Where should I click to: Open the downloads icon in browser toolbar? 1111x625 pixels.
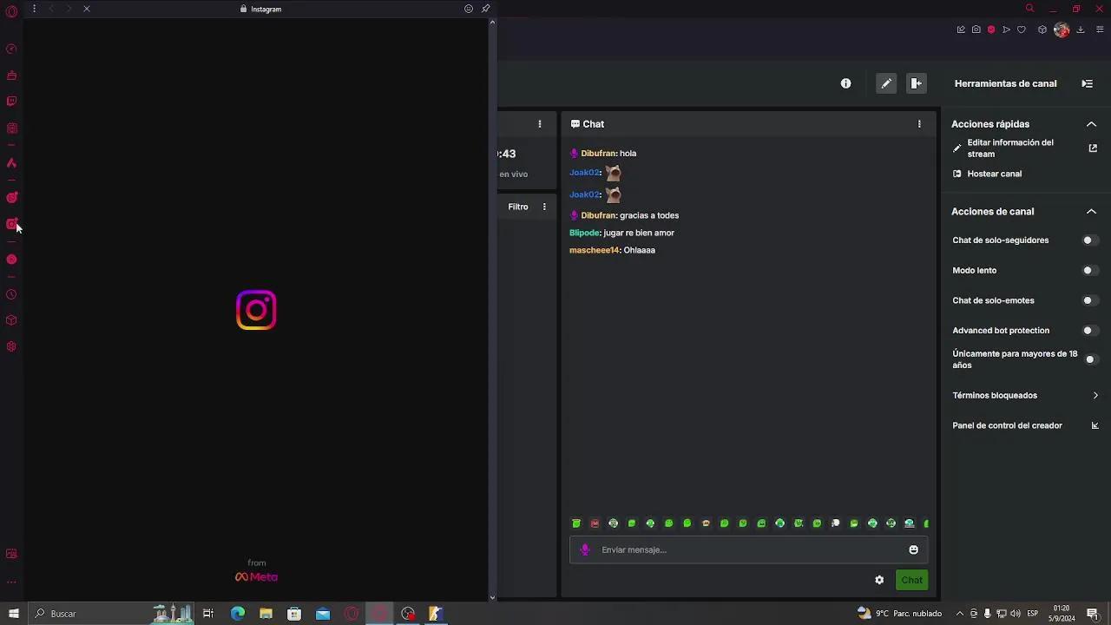point(1081,30)
